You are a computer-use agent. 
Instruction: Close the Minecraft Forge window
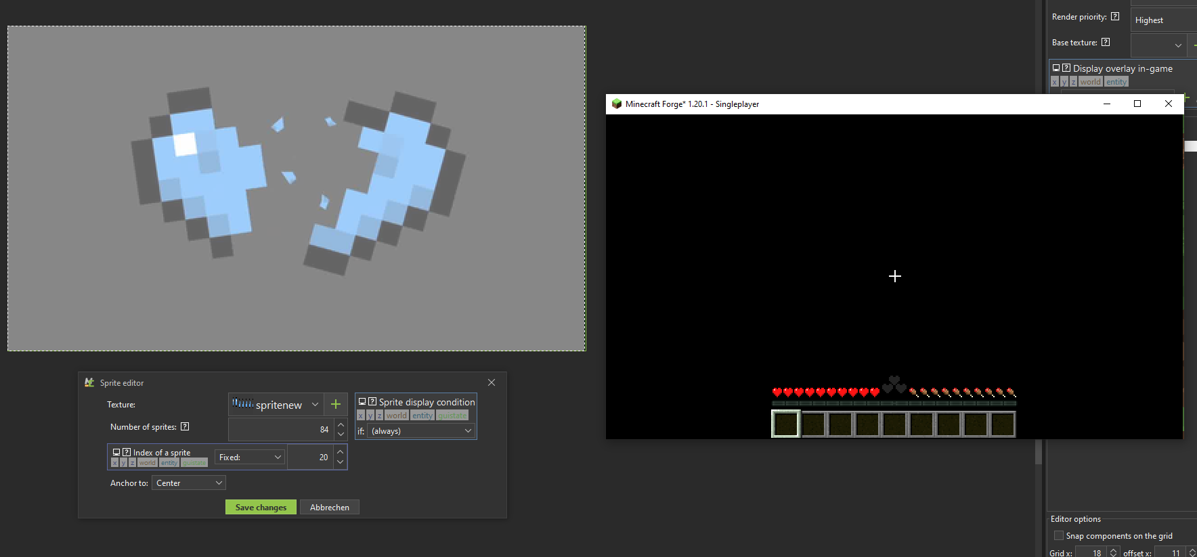[1168, 104]
